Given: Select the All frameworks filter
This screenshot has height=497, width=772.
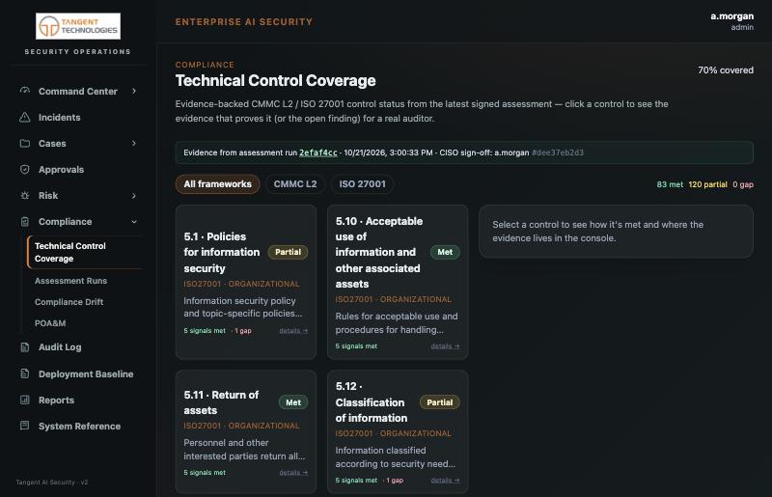Looking at the screenshot, I should click(x=218, y=184).
